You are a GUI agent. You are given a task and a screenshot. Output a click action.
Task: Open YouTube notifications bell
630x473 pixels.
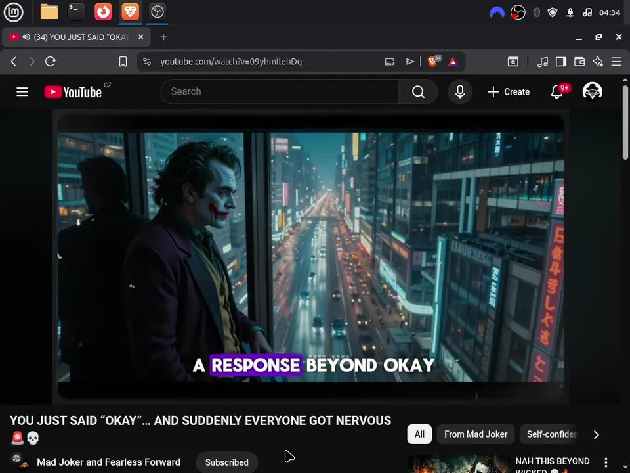[557, 92]
